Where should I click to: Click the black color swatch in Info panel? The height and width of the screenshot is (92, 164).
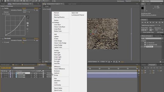(142, 8)
